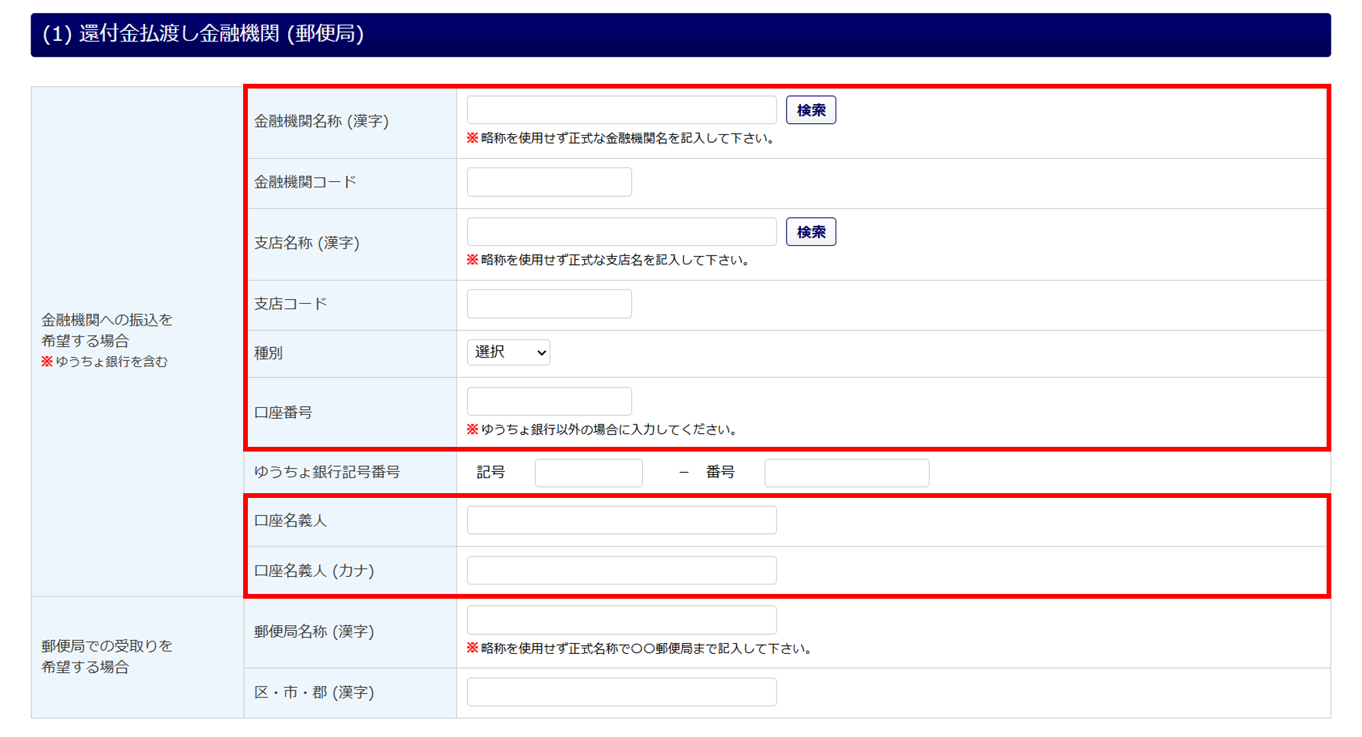Click the 検索 button beside 支店名称
Image resolution: width=1362 pixels, height=737 pixels.
(x=810, y=232)
